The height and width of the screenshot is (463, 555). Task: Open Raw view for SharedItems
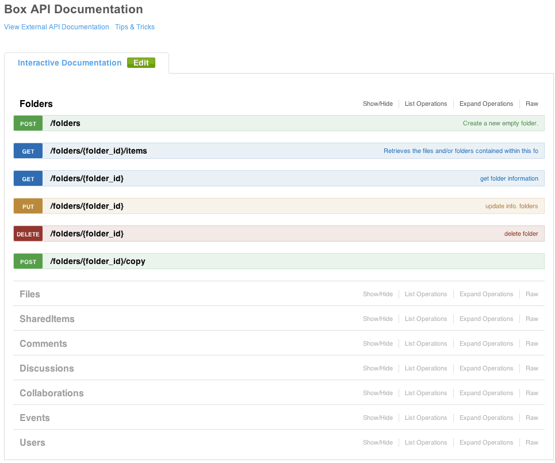531,319
